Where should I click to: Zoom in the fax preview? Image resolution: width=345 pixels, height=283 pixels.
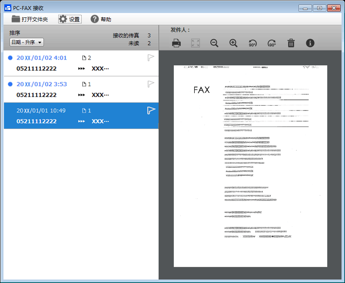233,43
